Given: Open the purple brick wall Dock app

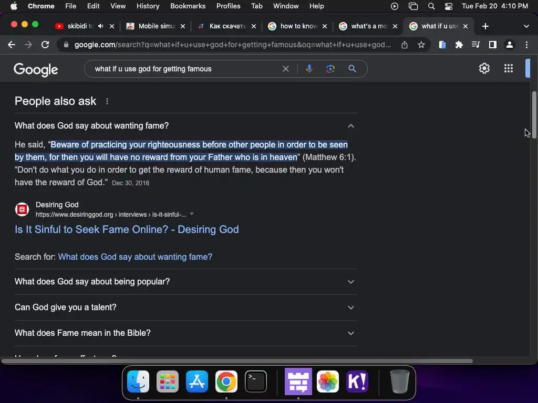Looking at the screenshot, I should (298, 381).
